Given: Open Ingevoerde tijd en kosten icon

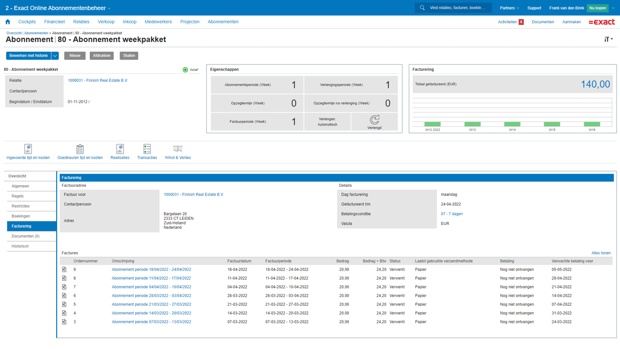Looking at the screenshot, I should point(28,149).
